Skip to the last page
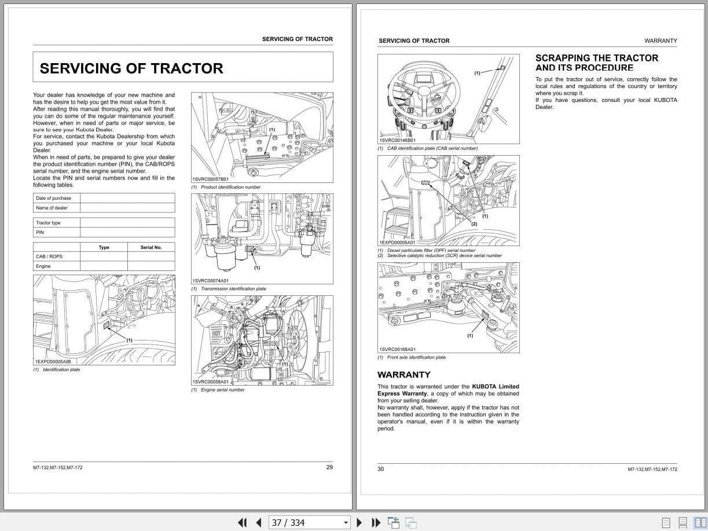708x531 pixels. click(376, 522)
